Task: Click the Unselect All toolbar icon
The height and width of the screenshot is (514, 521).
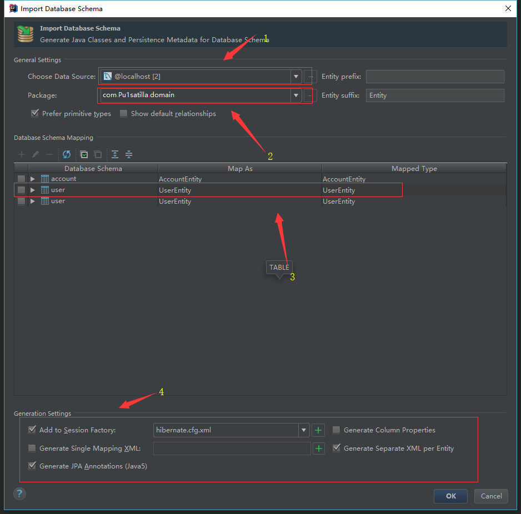Action: coord(98,155)
